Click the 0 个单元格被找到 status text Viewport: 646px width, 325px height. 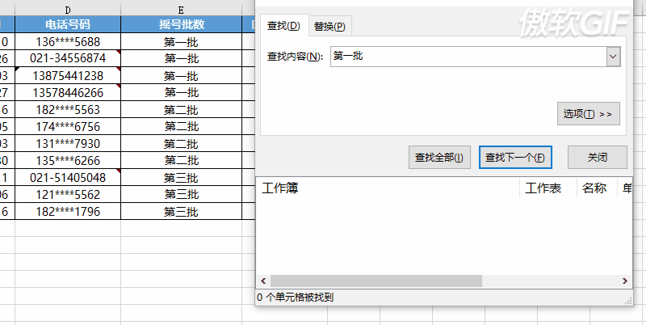[x=296, y=297]
